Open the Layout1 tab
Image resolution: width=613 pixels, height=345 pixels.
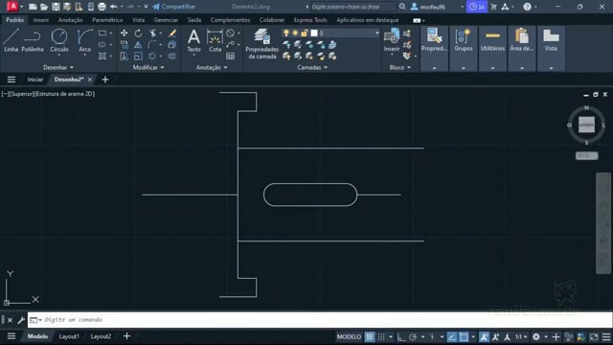(x=69, y=336)
